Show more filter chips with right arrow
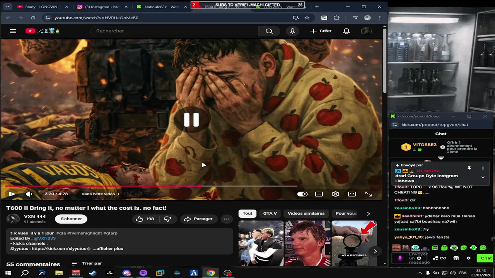 click(x=369, y=214)
